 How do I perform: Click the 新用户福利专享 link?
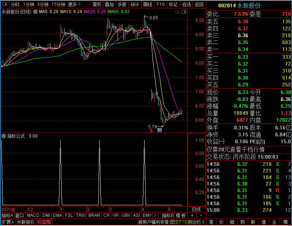pos(153,222)
